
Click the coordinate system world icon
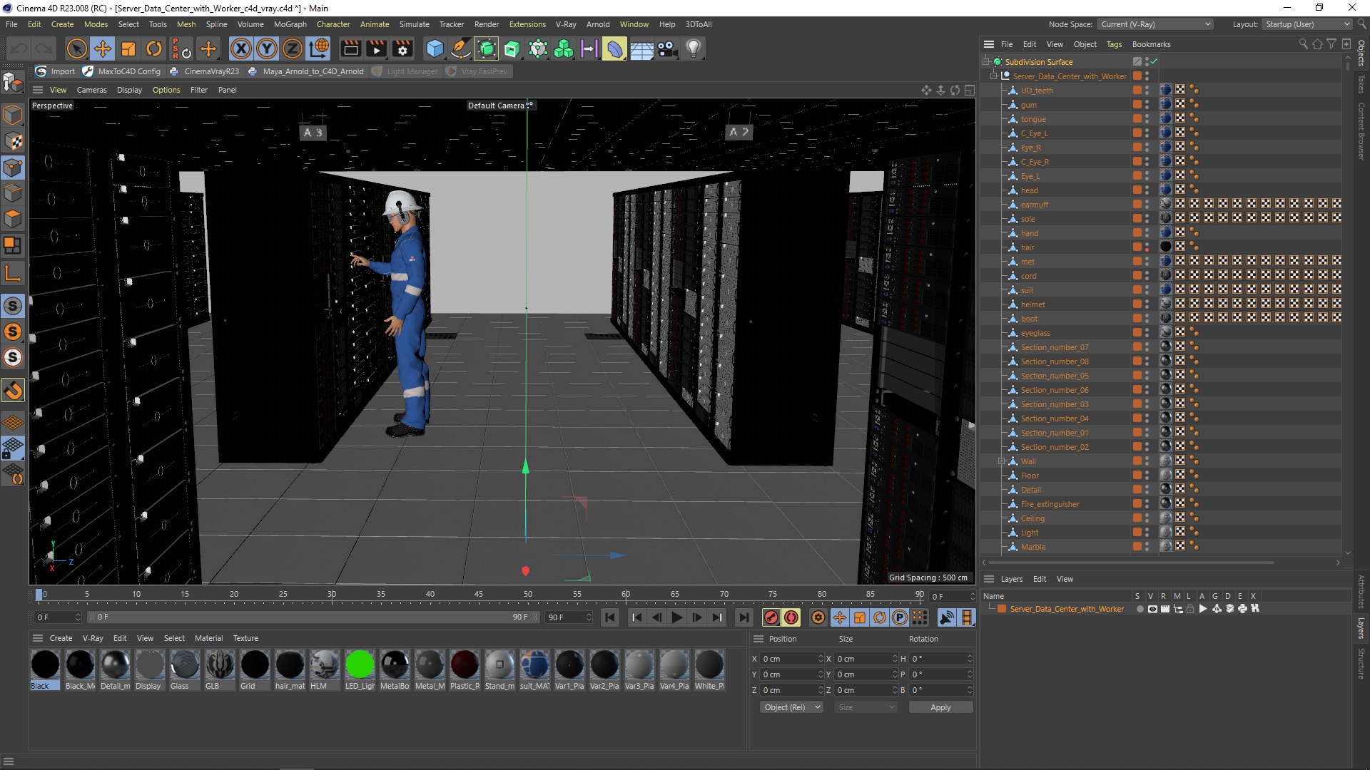coord(319,48)
